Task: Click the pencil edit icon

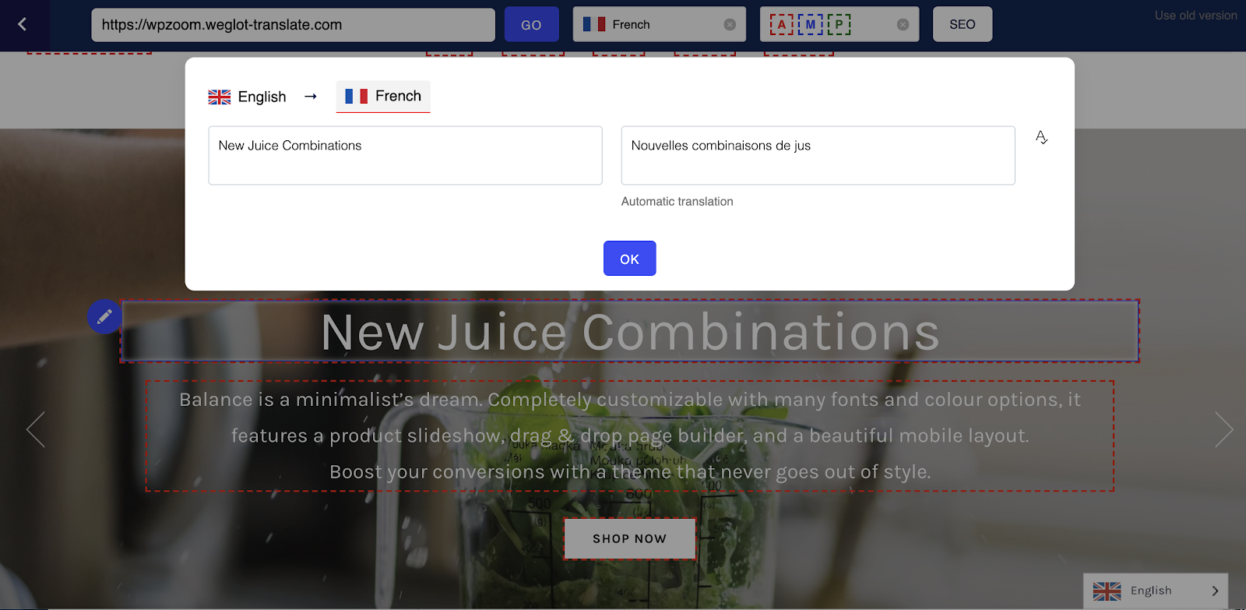Action: point(104,316)
